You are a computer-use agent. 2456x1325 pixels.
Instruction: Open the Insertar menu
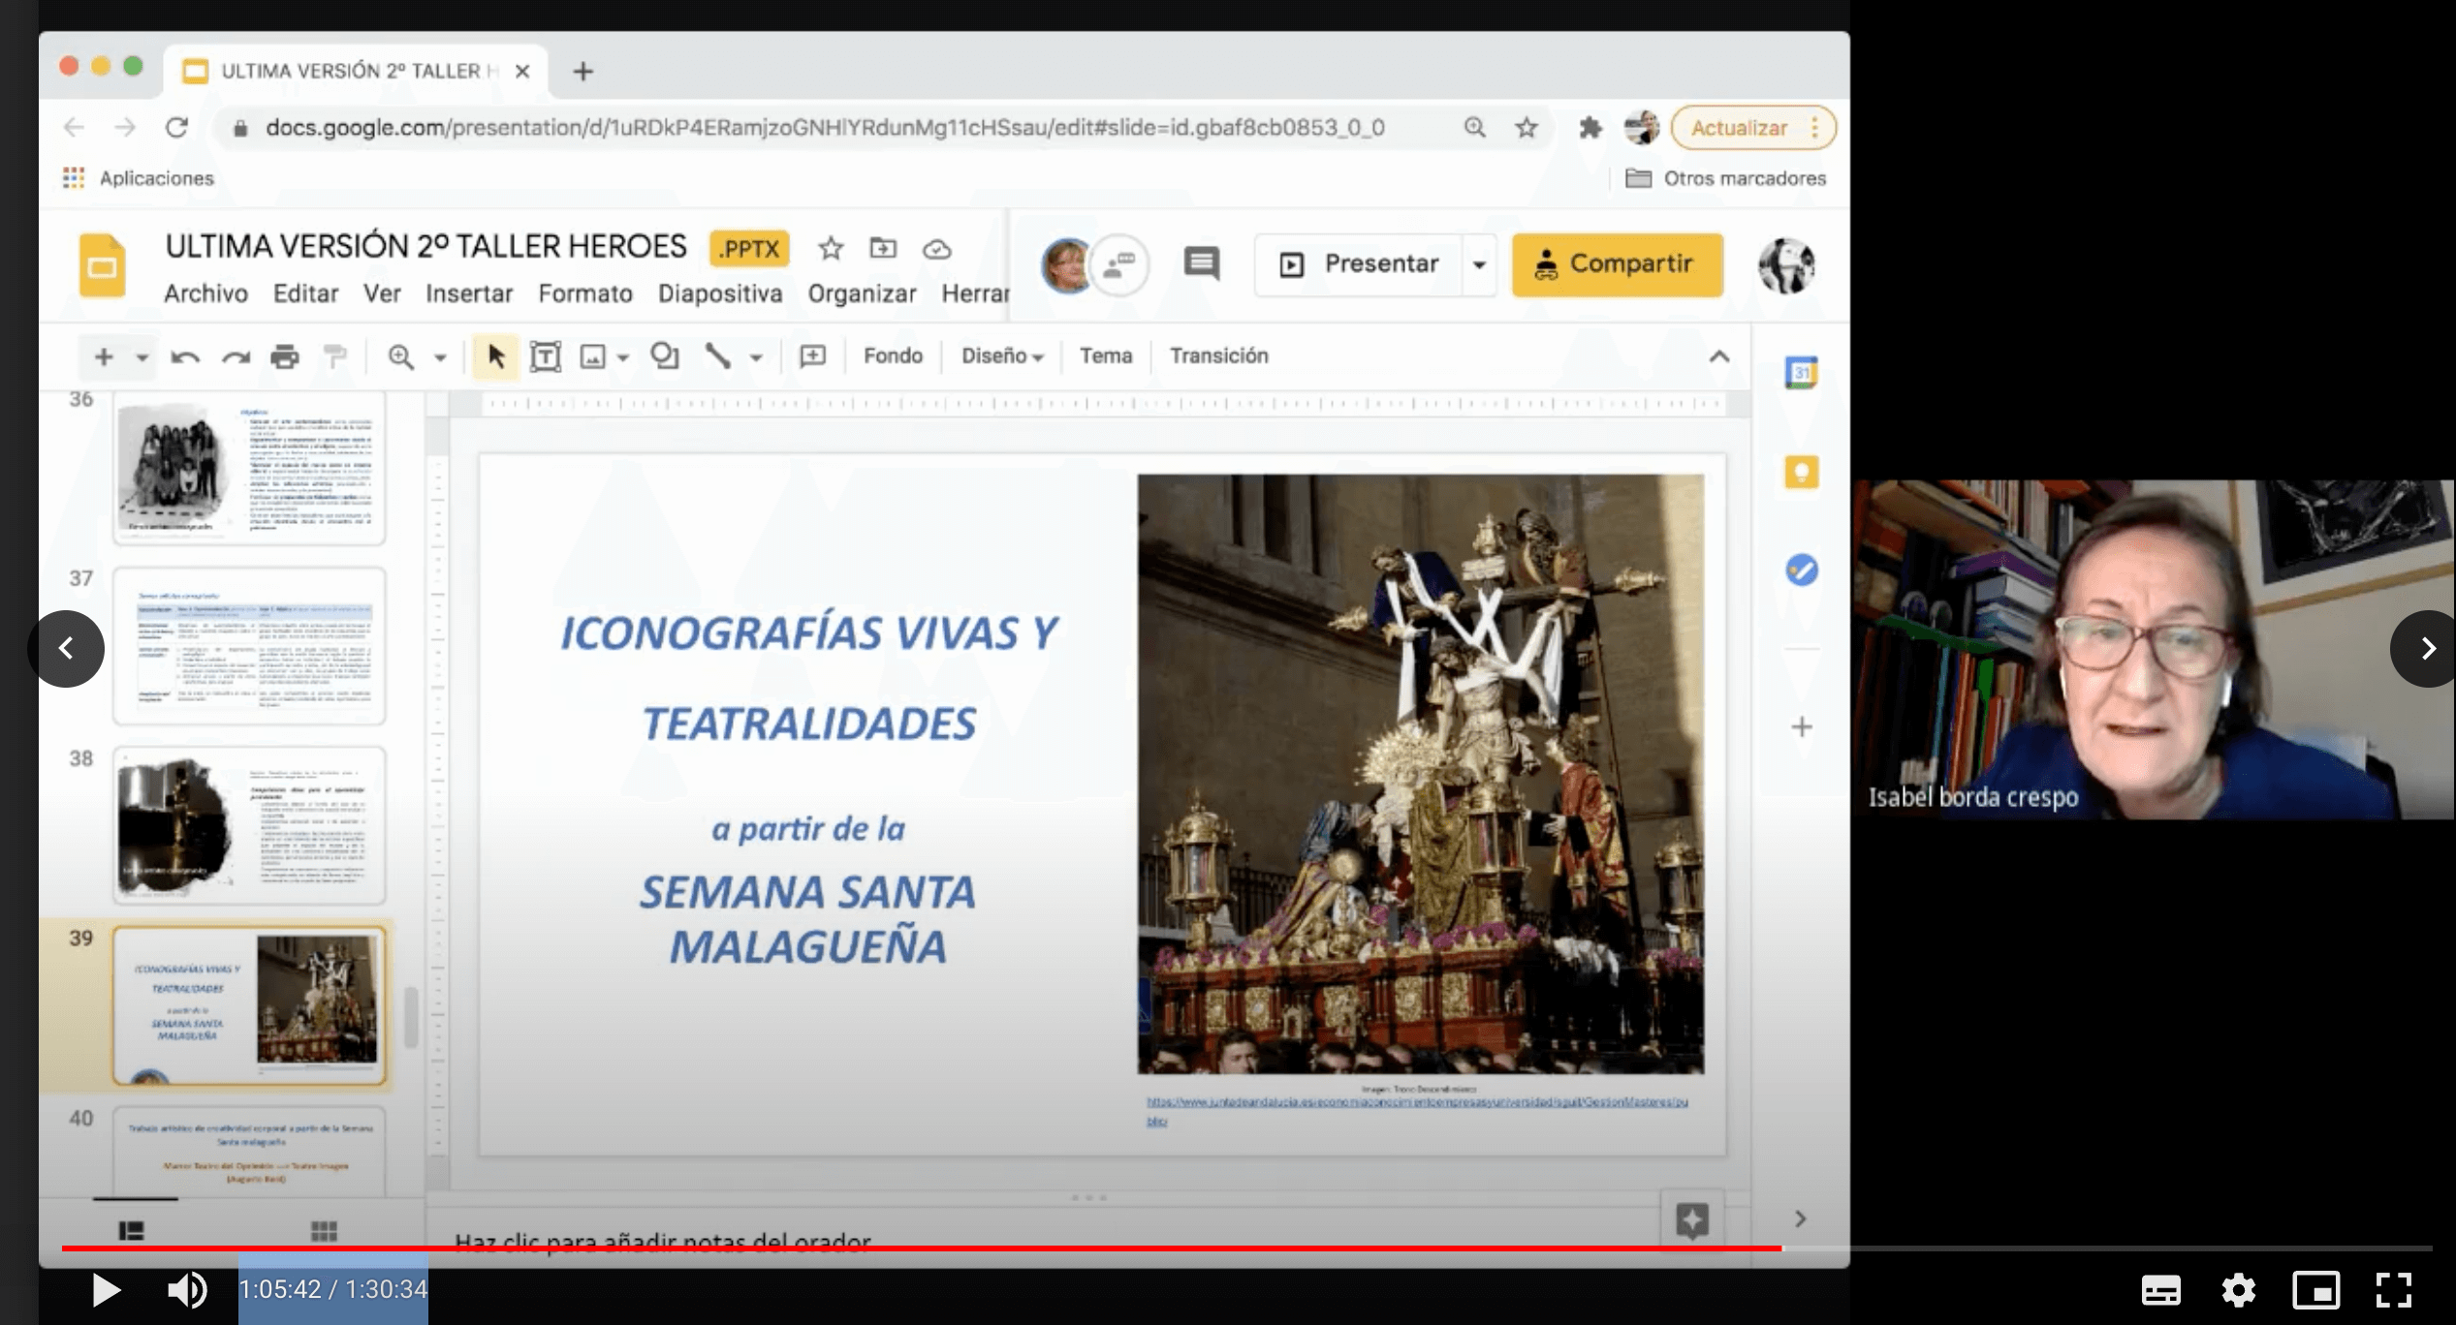coord(469,293)
